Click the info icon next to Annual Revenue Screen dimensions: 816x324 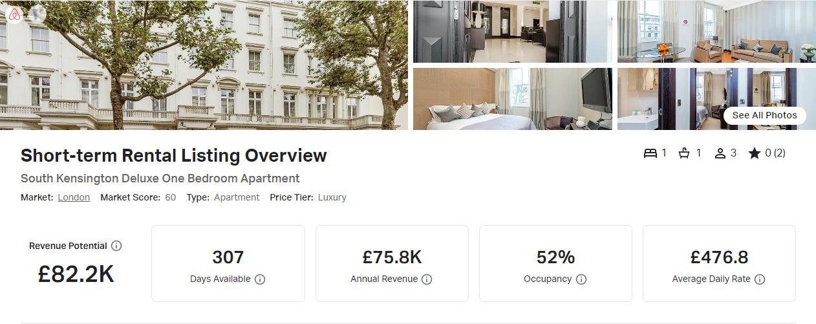427,279
